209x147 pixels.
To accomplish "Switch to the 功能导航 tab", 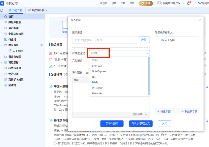I will (x=15, y=10).
